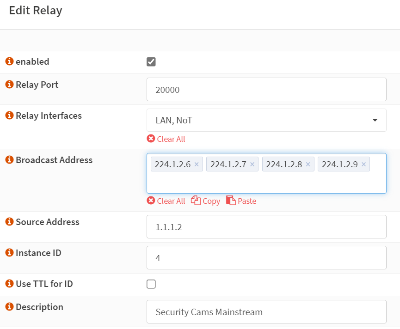Show help for Broadcast Address

tap(9, 160)
